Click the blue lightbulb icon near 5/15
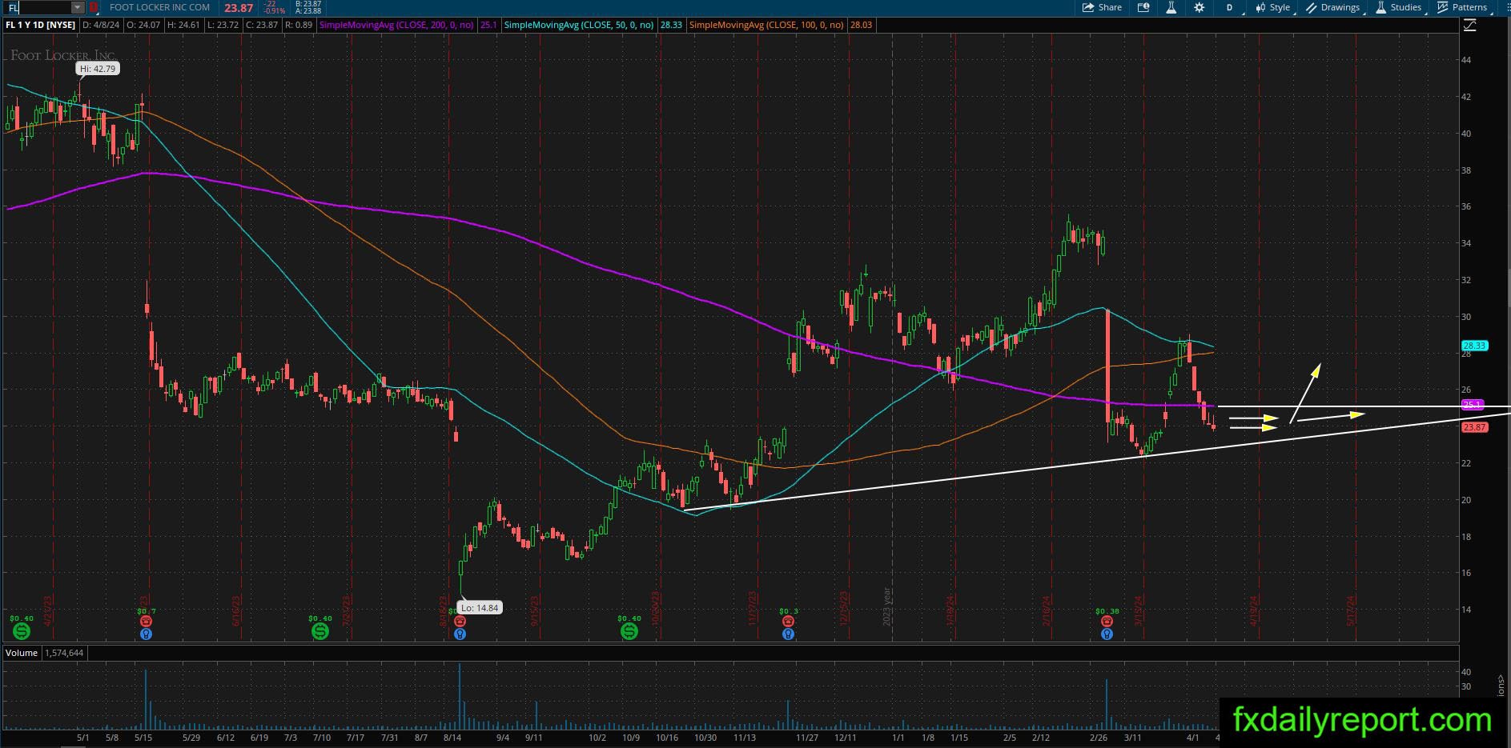This screenshot has width=1511, height=748. (146, 634)
